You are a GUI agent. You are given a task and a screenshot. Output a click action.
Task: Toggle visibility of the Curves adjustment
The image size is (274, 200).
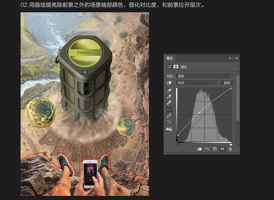[222, 149]
